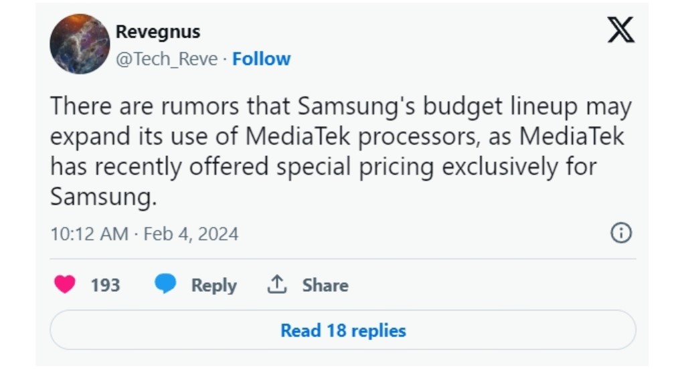This screenshot has width=684, height=370.
Task: Read 18 replies on this tweet
Action: (x=343, y=331)
